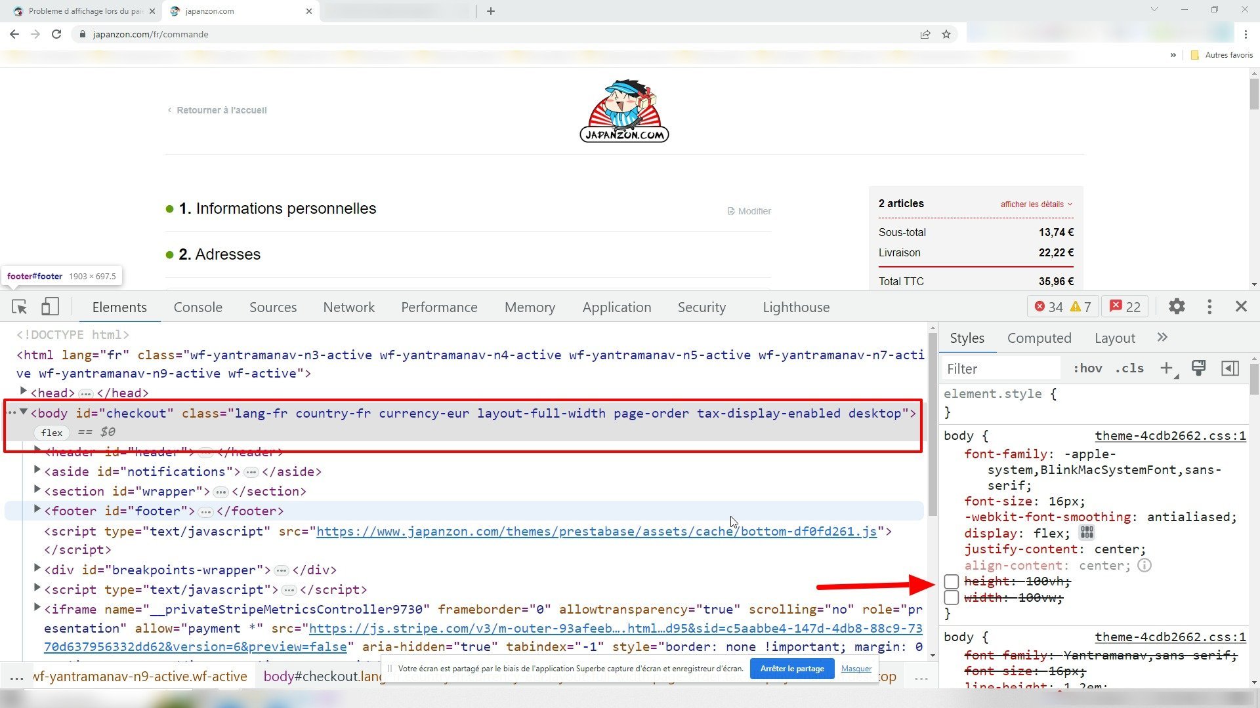
Task: Click Arrêter le partage button
Action: tap(792, 669)
